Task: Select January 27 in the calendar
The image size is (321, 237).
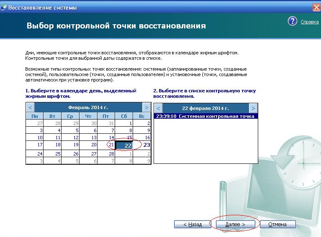Action: [35, 123]
